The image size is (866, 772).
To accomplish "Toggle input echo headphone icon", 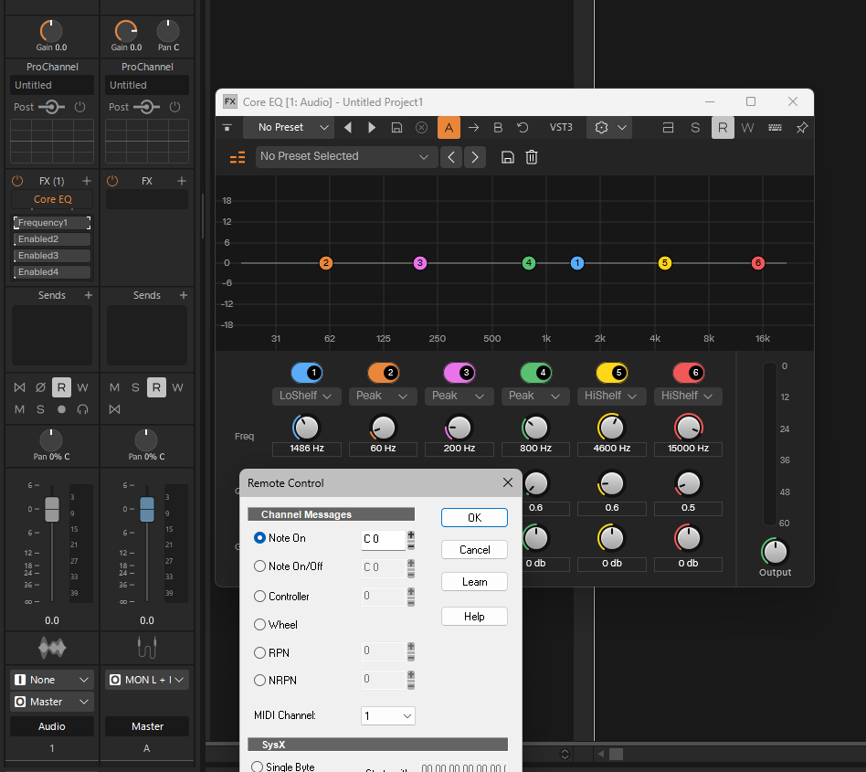I will (x=82, y=409).
